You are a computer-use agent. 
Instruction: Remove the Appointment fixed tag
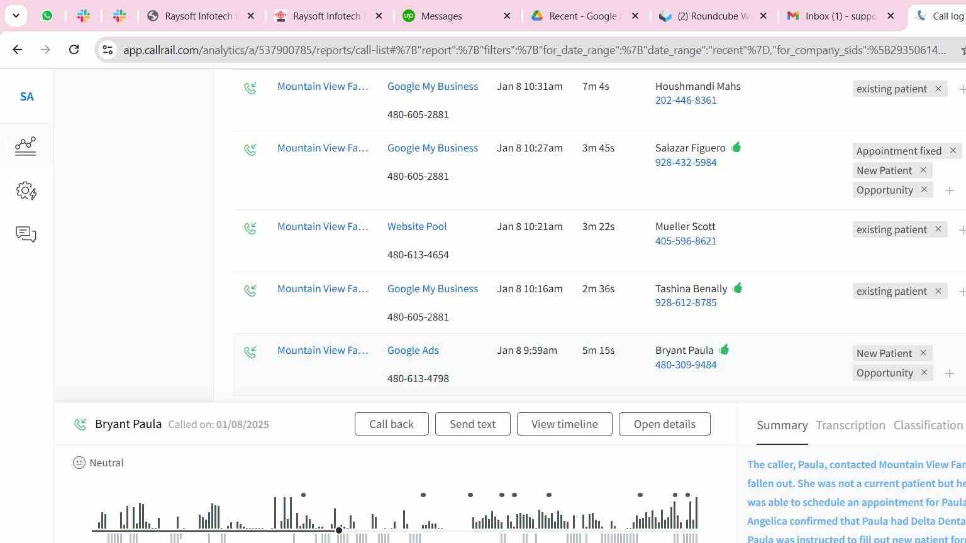tap(953, 151)
